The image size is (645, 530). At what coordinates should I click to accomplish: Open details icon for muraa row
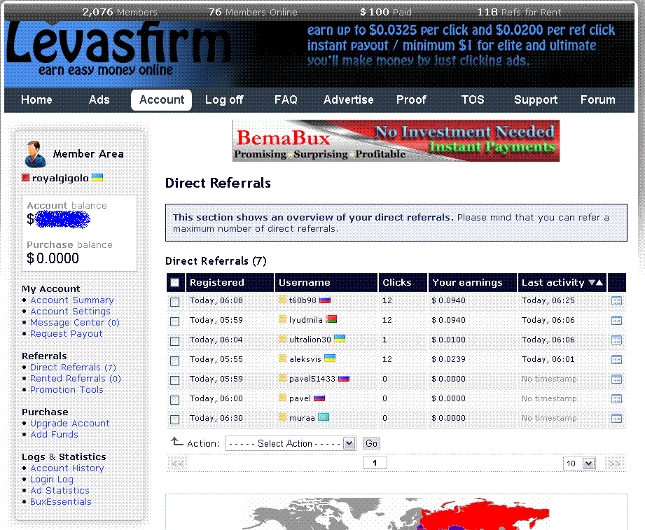(616, 419)
